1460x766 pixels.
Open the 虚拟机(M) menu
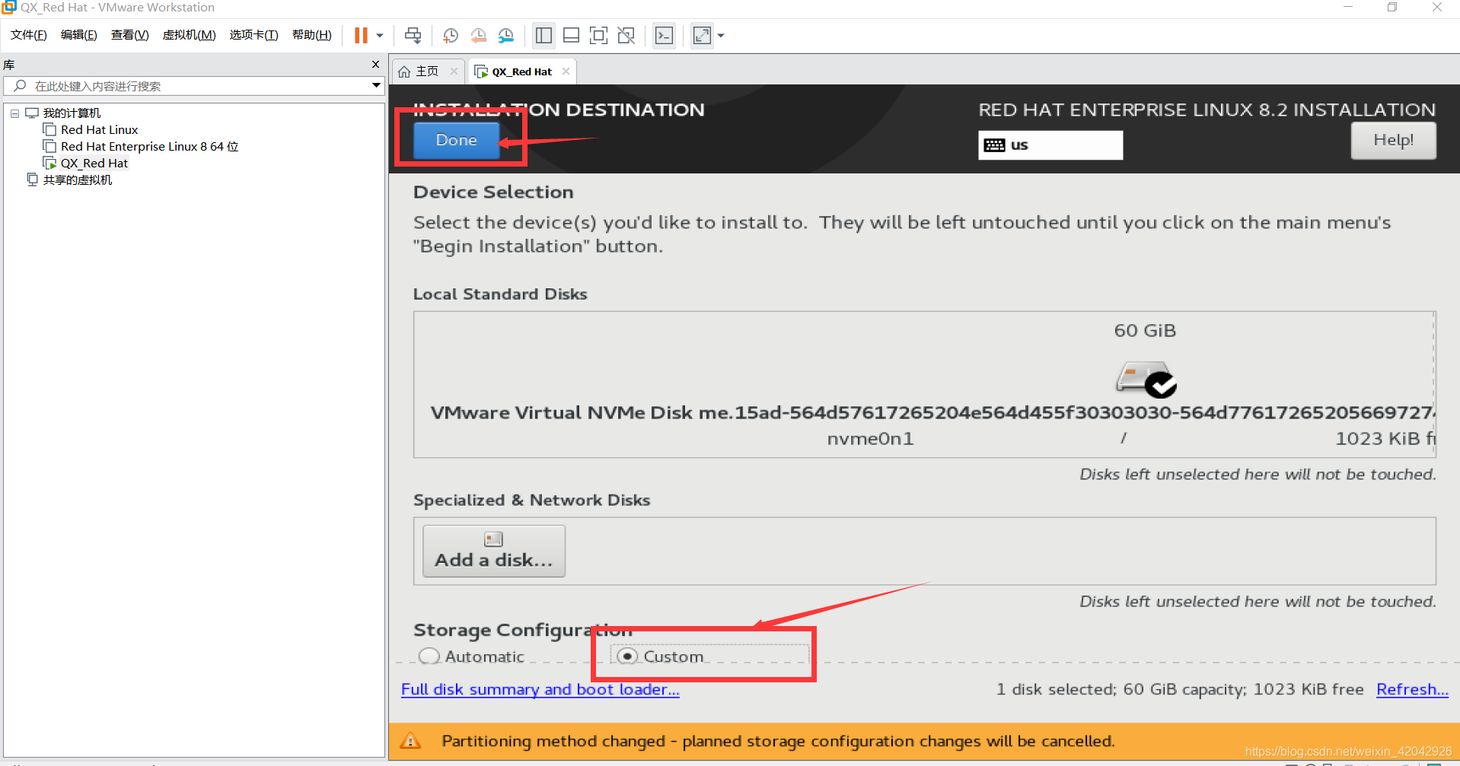pos(189,35)
